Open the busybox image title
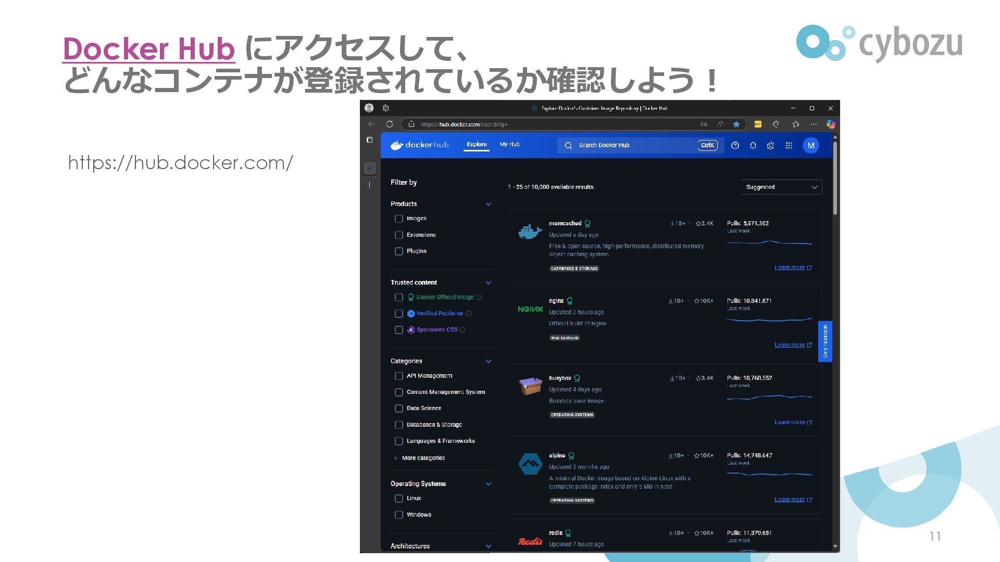The width and height of the screenshot is (1000, 562). tap(560, 378)
